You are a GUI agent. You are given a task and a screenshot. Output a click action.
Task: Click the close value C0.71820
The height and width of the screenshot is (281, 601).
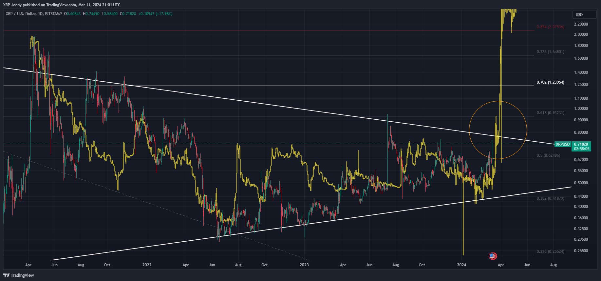[128, 14]
